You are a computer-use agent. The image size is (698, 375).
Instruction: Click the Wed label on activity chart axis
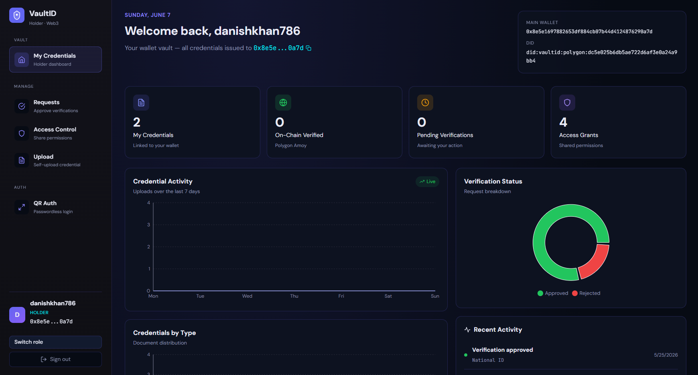coord(247,296)
